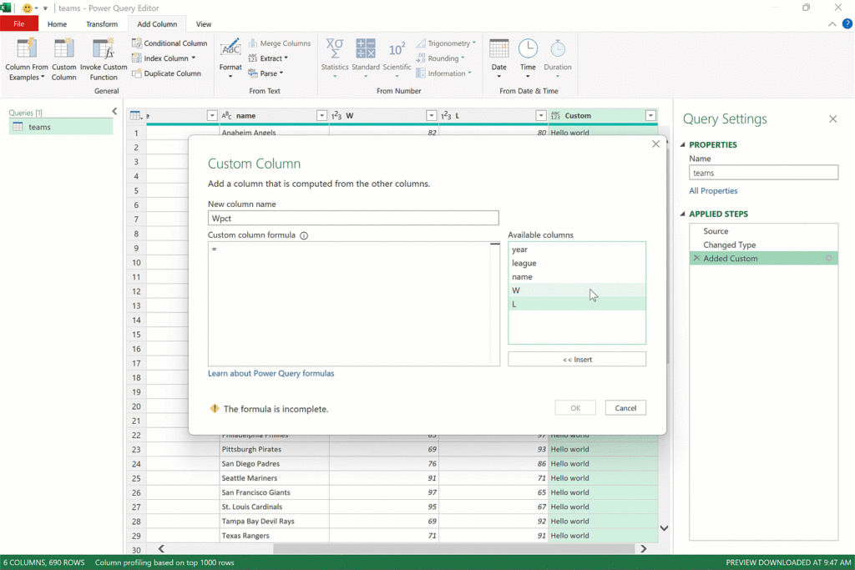Open the Date column tool
855x570 pixels.
pyautogui.click(x=498, y=49)
